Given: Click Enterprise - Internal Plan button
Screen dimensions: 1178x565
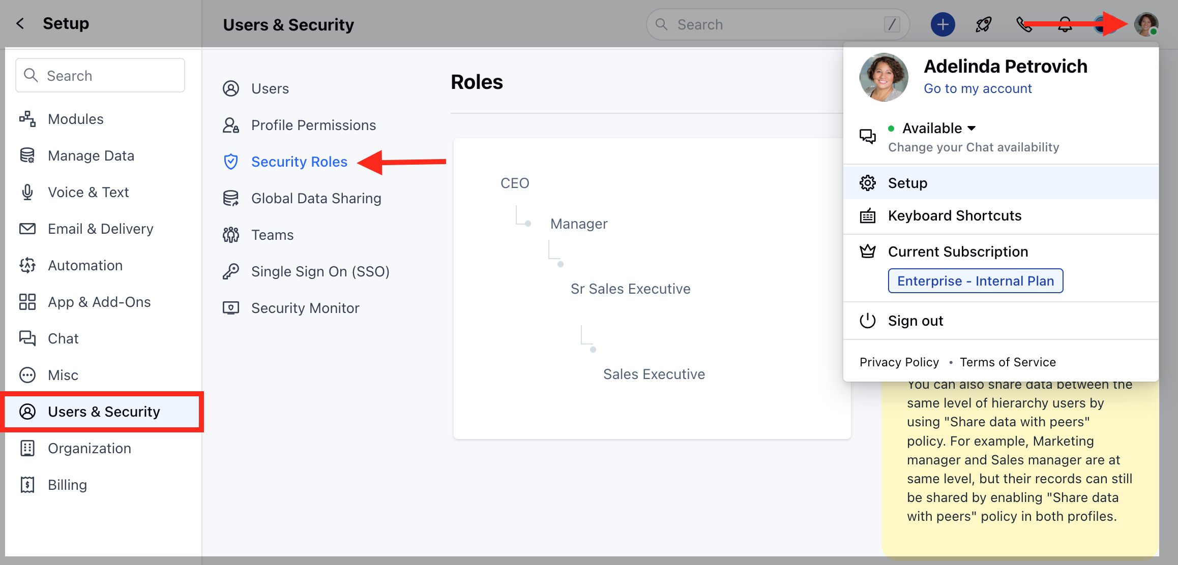Looking at the screenshot, I should [975, 281].
